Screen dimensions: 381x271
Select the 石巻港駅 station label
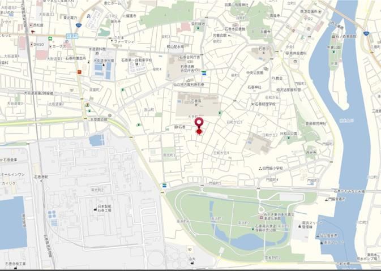tap(41, 177)
